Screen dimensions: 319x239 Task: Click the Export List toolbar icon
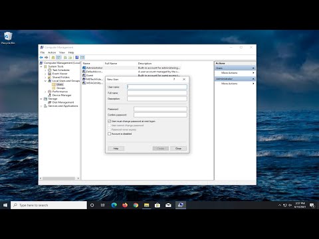tap(70, 58)
